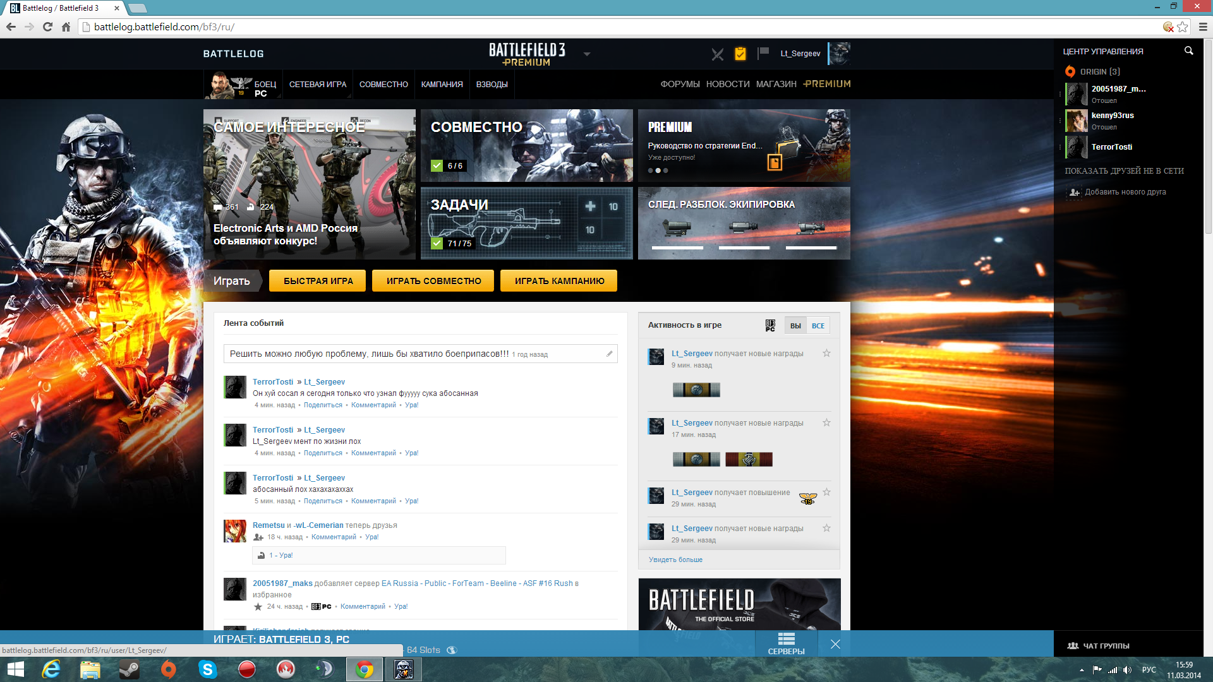Go to НОВОСТИ
Screen dimensions: 1213x682
(728, 84)
